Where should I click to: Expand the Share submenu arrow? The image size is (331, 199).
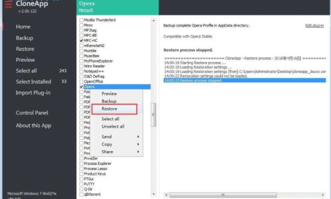click(138, 152)
